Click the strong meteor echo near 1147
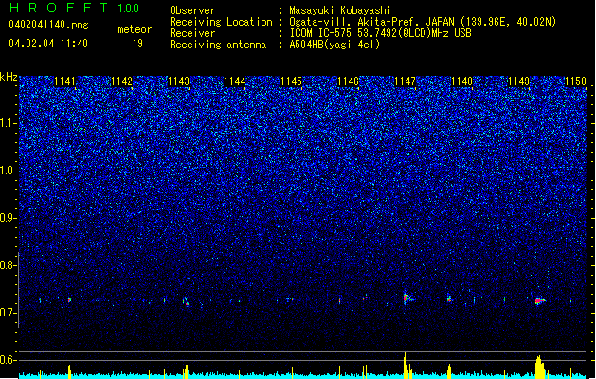 (406, 297)
